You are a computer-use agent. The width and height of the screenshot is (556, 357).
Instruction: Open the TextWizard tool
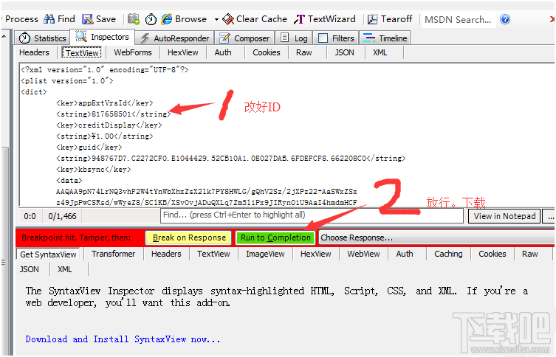tap(324, 19)
